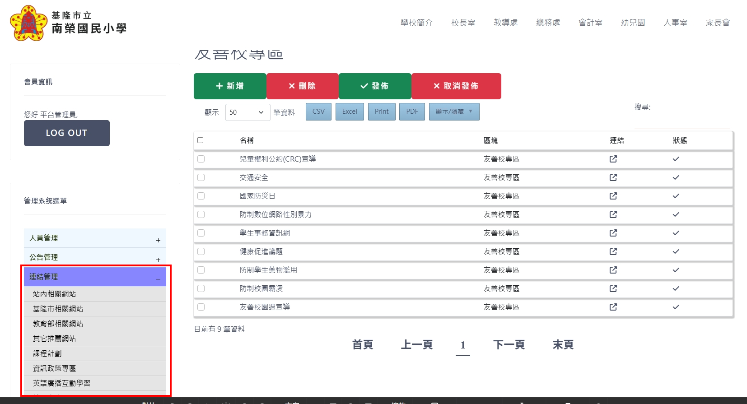The image size is (747, 404).
Task: Export the table with Excel button
Action: 349,112
